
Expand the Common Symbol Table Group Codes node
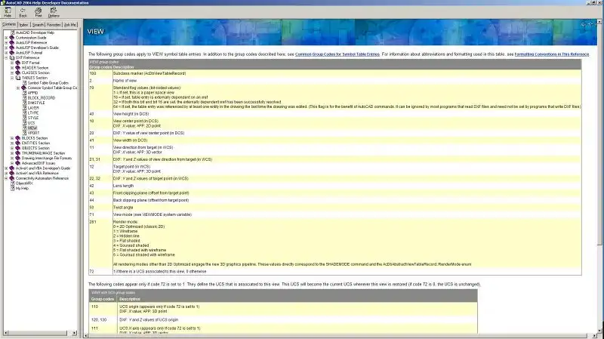[17, 88]
